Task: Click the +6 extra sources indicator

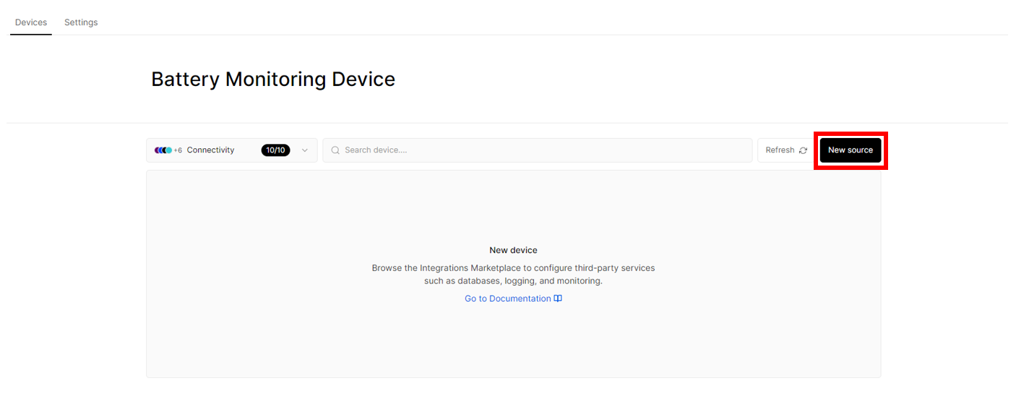Action: 178,150
